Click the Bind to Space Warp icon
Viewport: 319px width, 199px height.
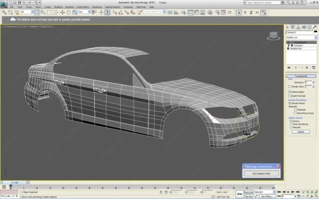(16, 12)
